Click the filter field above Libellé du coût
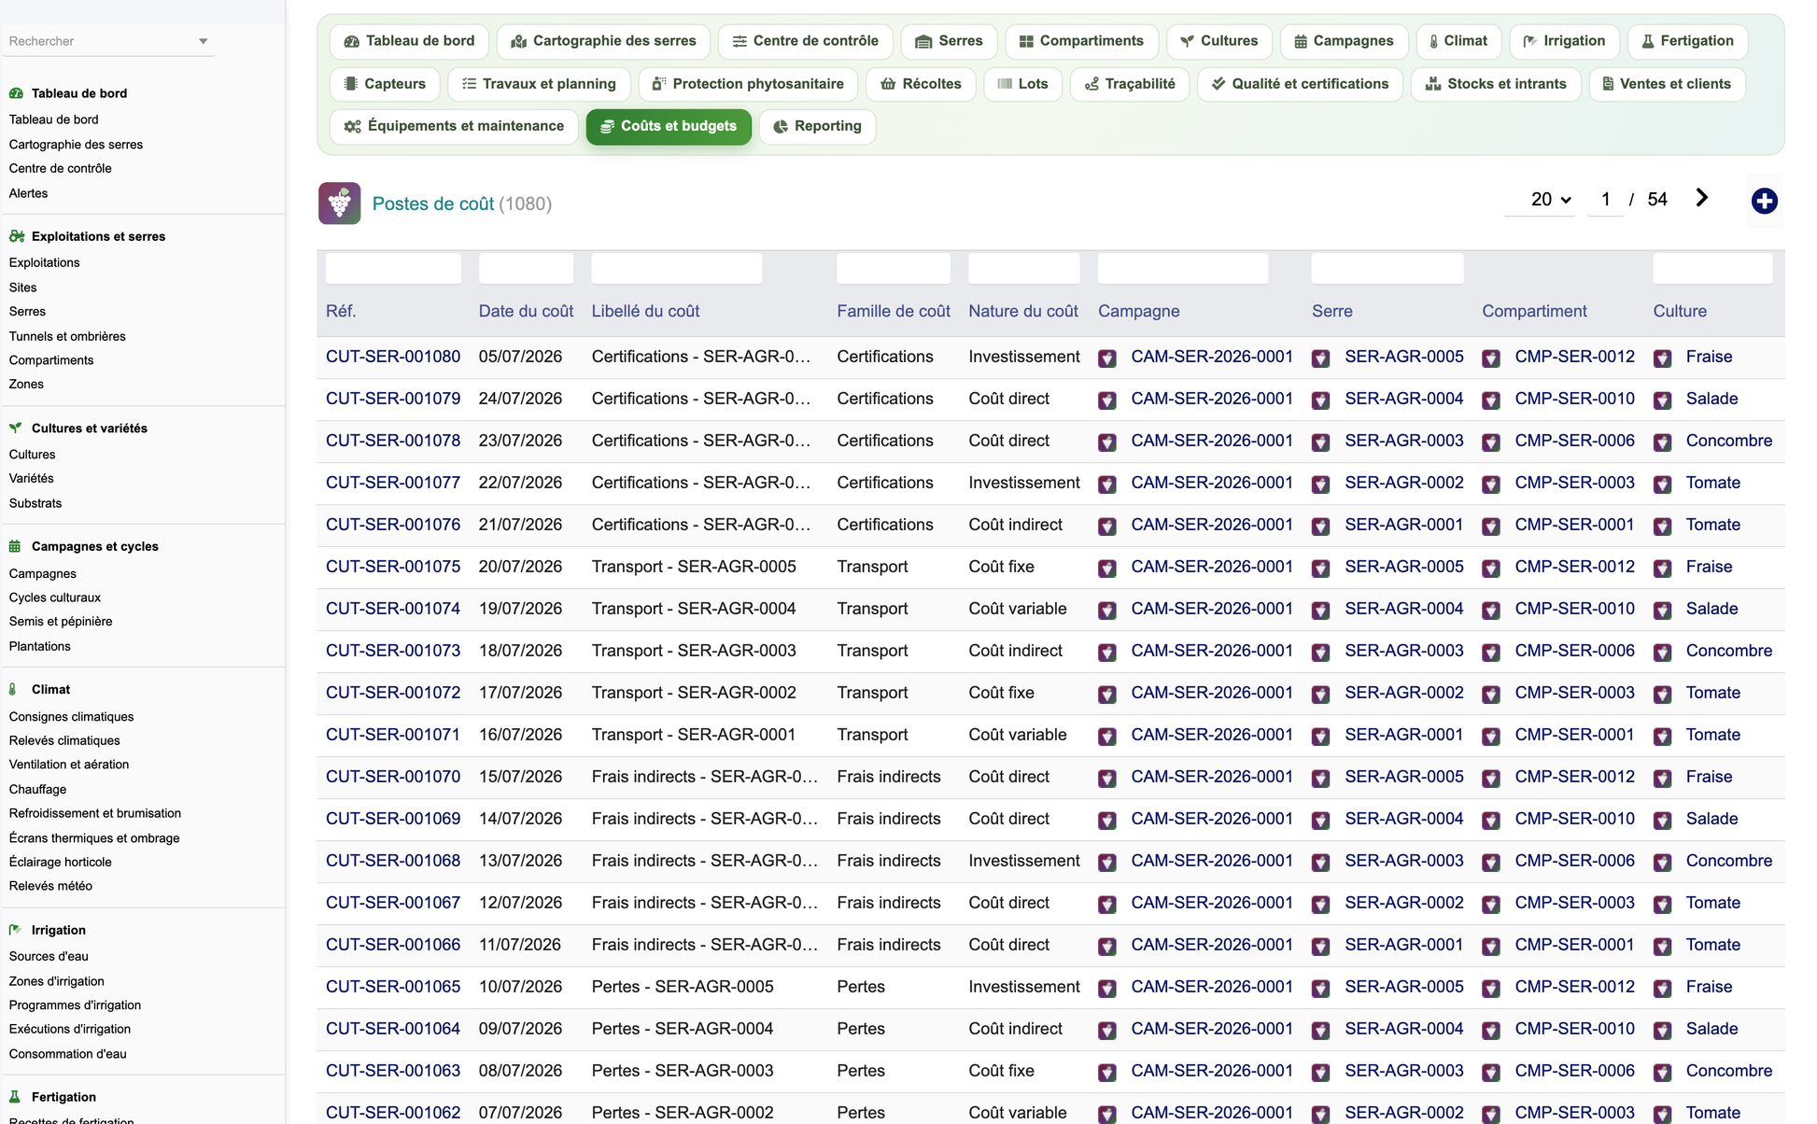The width and height of the screenshot is (1817, 1124). click(x=676, y=269)
